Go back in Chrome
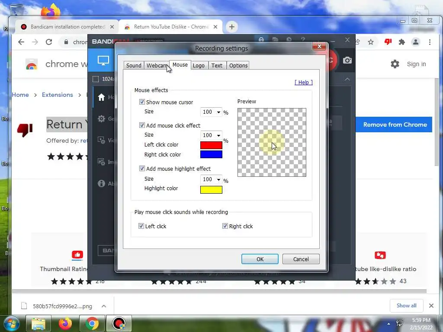This screenshot has width=443, height=332. (x=21, y=42)
